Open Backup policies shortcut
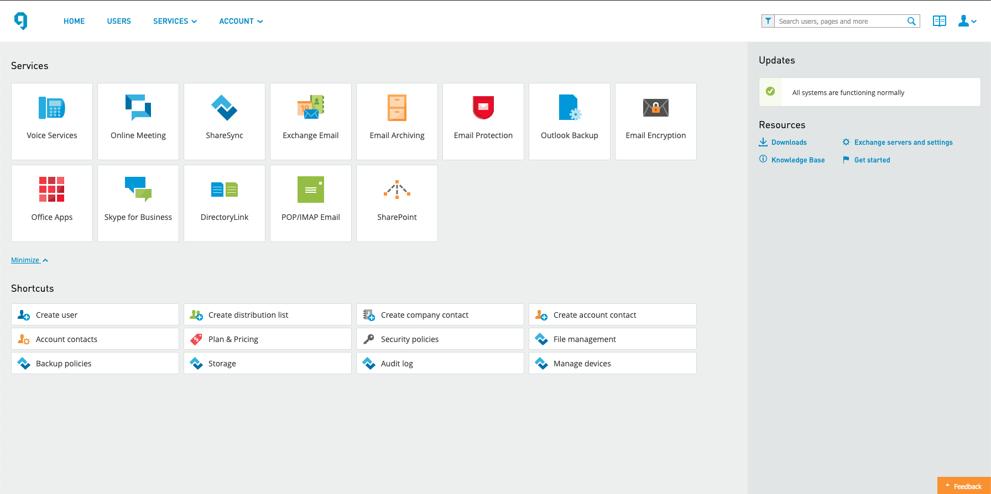 (x=95, y=363)
